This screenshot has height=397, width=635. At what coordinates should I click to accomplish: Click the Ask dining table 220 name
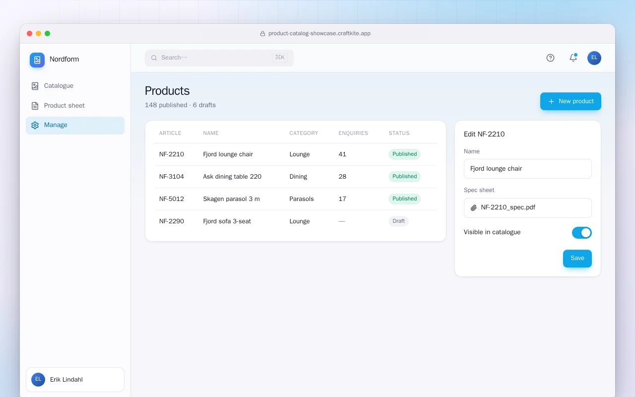coord(232,177)
